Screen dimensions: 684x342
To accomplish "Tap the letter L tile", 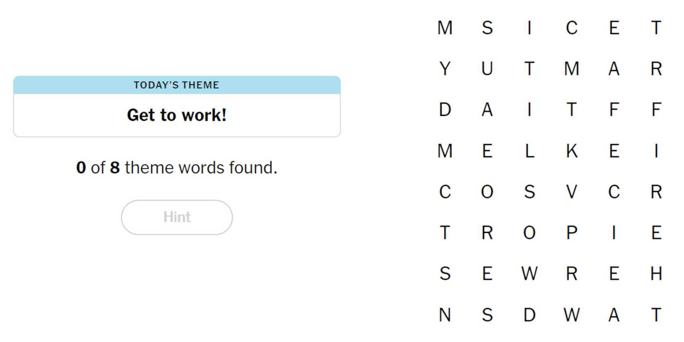I will tap(529, 151).
